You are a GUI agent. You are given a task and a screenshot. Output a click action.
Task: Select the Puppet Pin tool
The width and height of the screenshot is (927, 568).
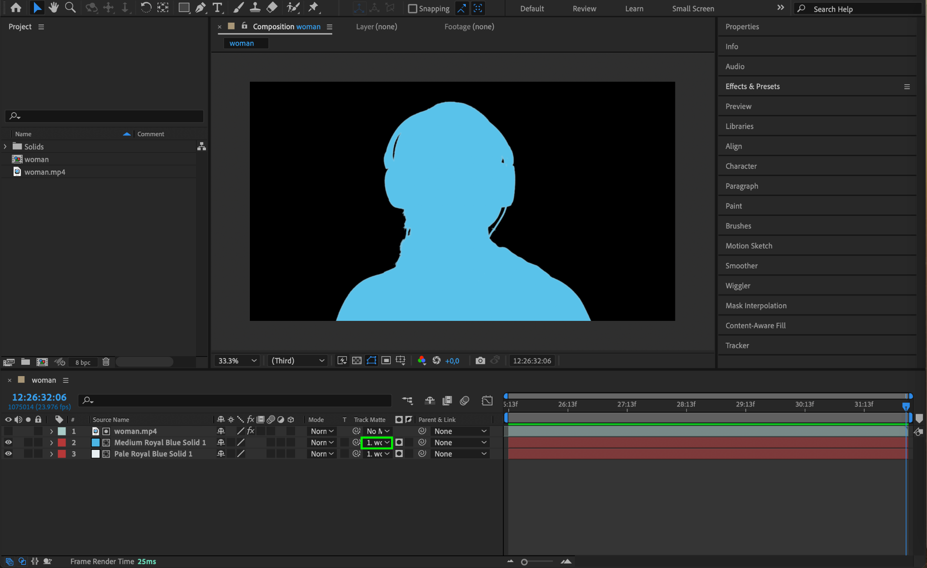coord(313,8)
